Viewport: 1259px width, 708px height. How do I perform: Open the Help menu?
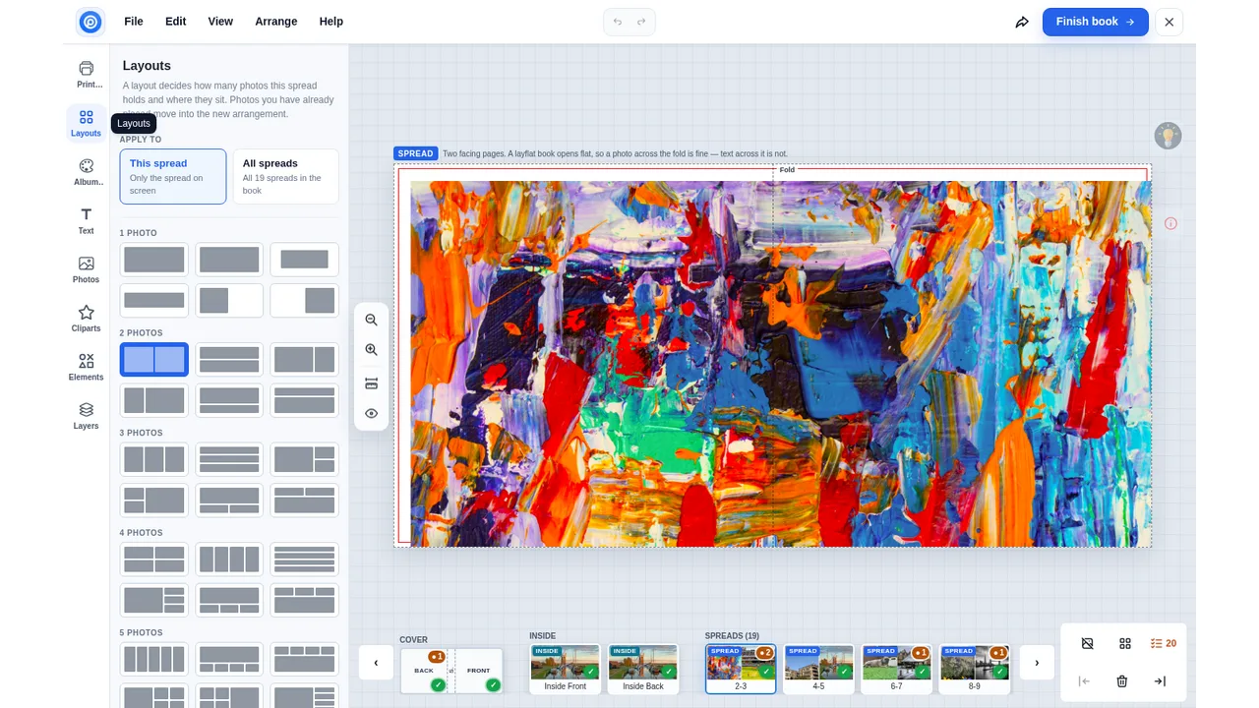(331, 22)
